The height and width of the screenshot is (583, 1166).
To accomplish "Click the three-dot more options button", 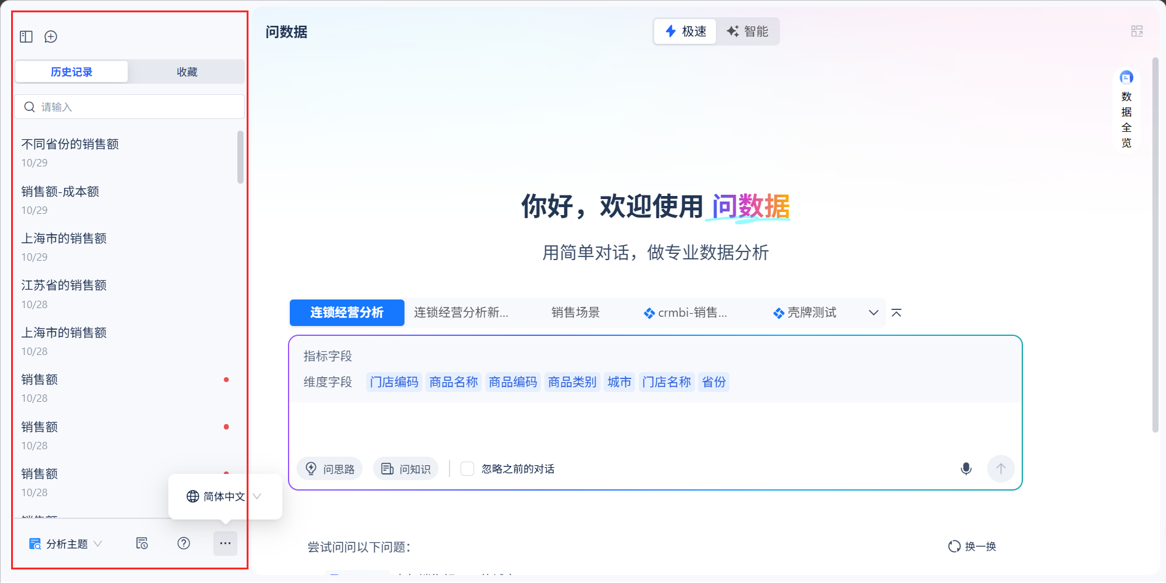I will 225,544.
